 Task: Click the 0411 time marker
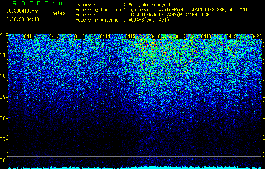tap(29, 36)
